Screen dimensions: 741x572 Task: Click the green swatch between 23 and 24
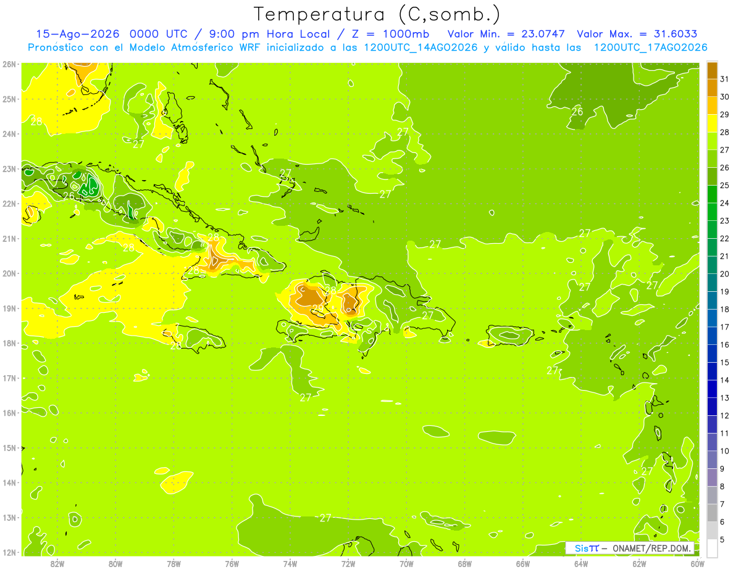tap(712, 212)
